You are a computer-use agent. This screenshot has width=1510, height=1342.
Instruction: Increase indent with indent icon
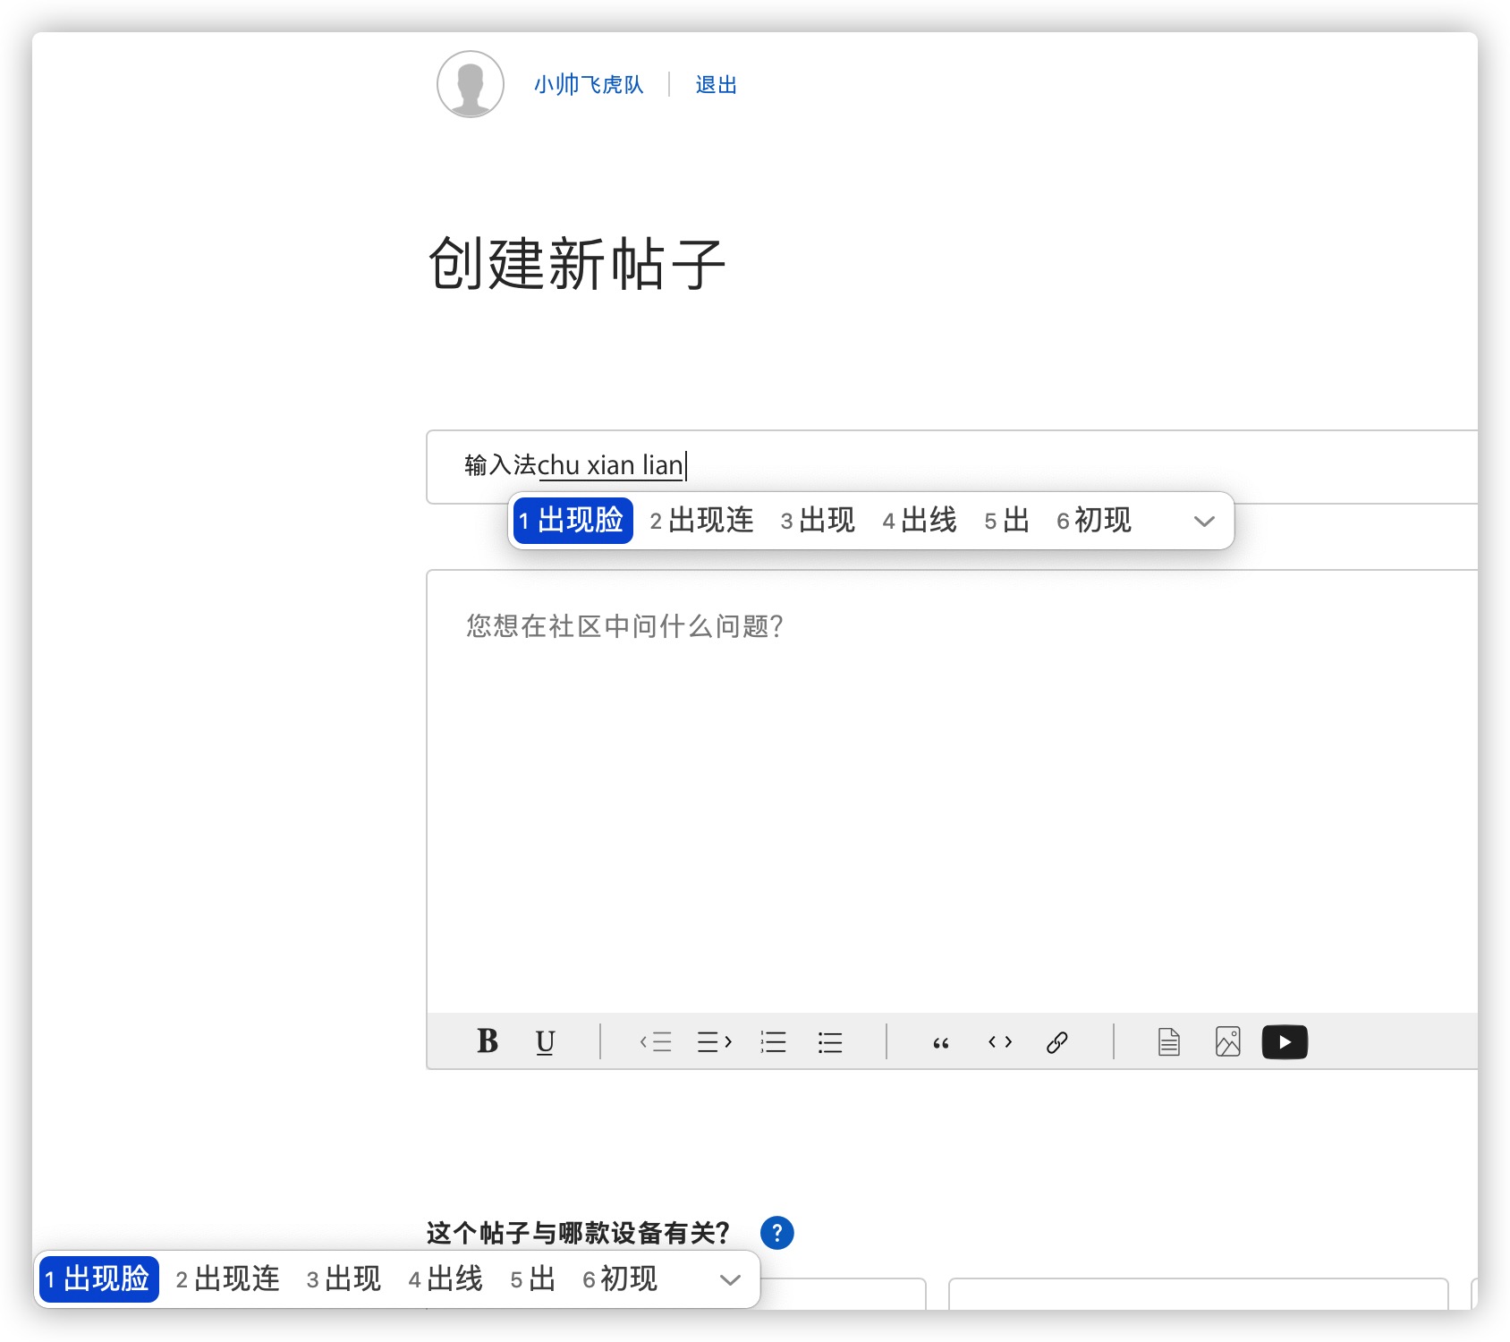714,1041
